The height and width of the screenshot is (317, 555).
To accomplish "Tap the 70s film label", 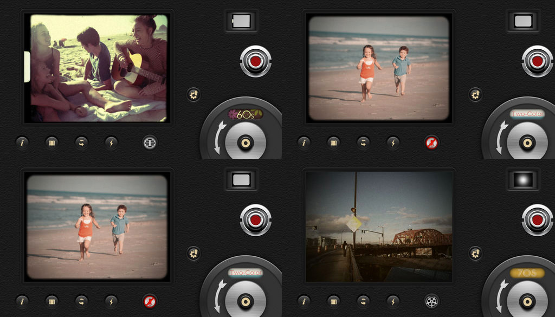I will [x=527, y=273].
